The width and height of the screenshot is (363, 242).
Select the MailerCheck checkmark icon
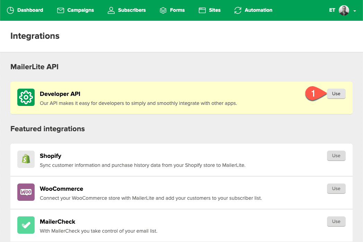(x=26, y=225)
